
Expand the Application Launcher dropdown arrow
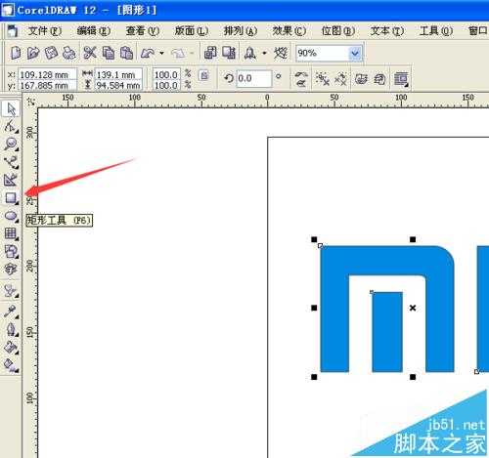click(x=264, y=53)
